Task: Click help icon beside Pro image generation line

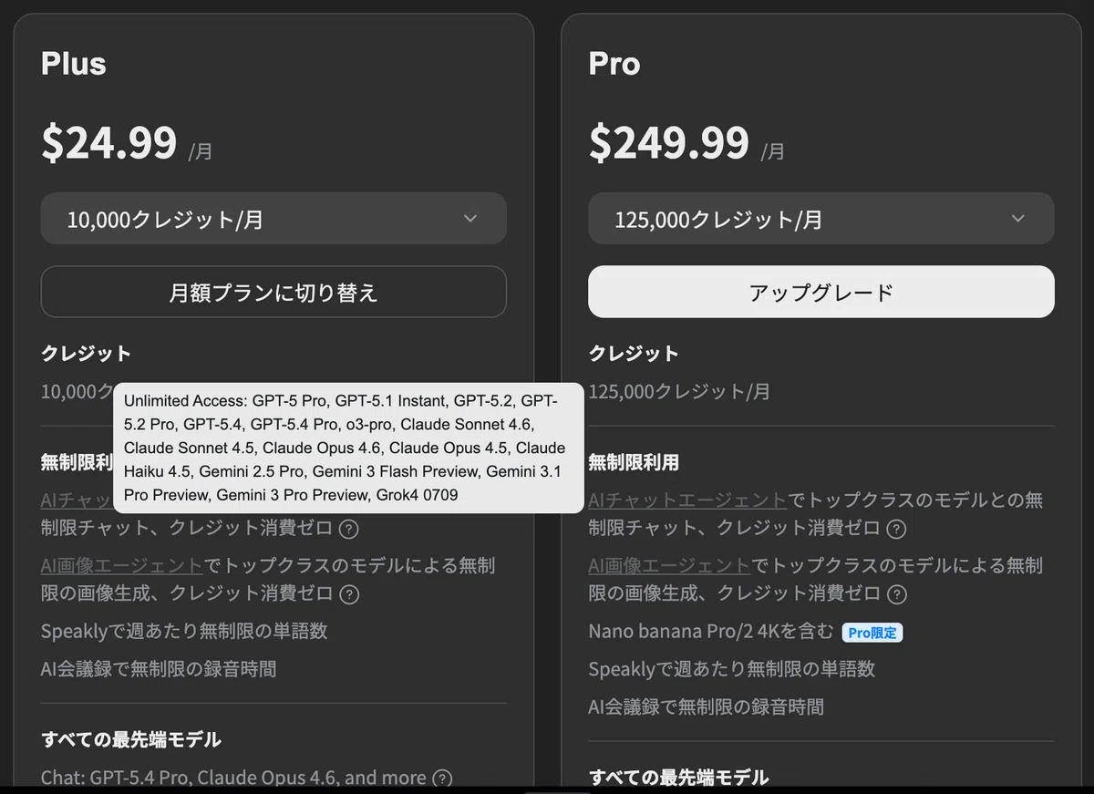Action: tap(897, 594)
